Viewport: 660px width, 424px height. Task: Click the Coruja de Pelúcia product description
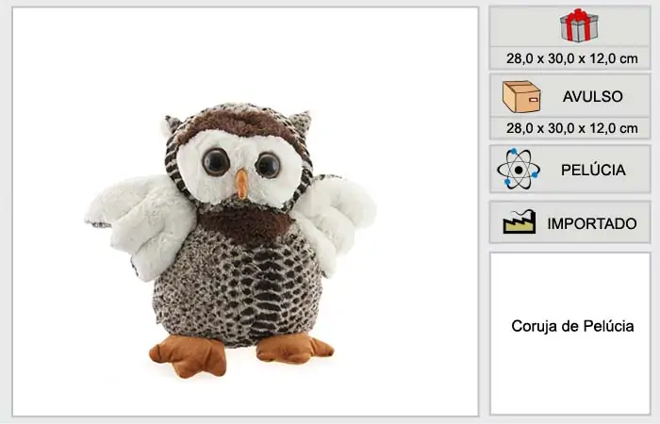(572, 326)
